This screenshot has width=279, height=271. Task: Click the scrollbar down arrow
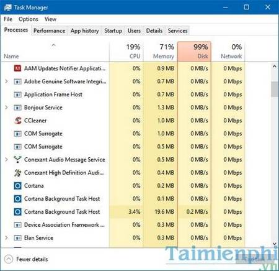pos(275,244)
